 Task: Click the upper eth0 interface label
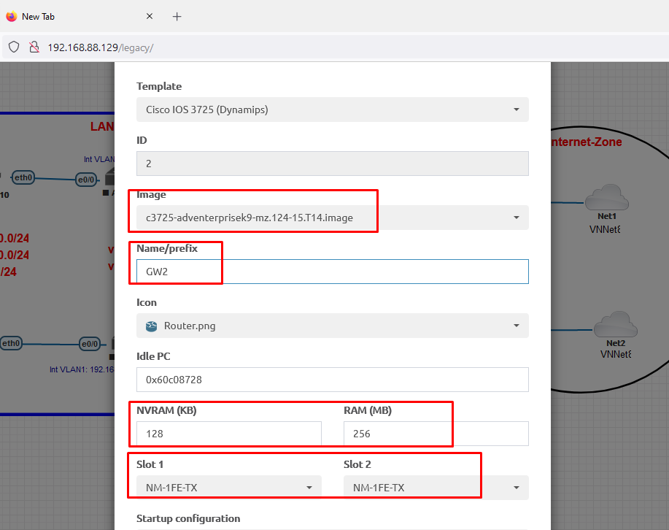pos(23,177)
